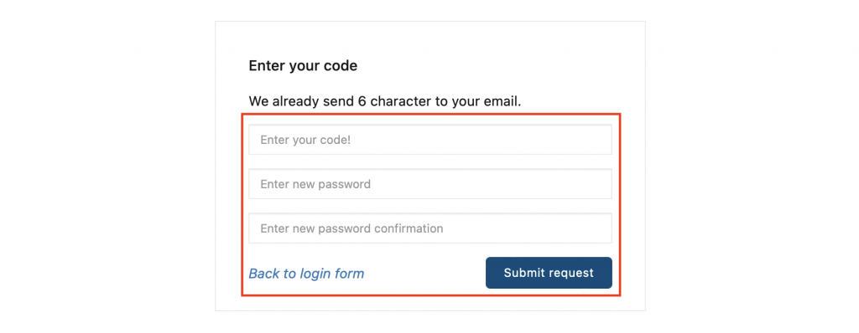Focus the password confirmation text box
The height and width of the screenshot is (333, 859).
(430, 228)
